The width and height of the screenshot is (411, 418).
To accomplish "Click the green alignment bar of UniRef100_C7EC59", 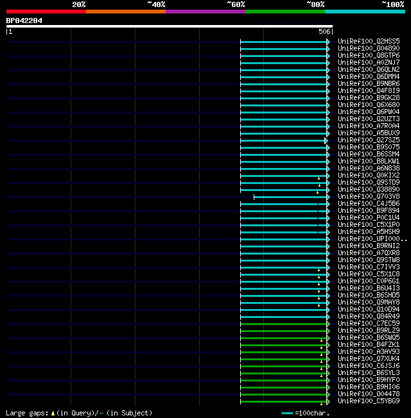I will tap(283, 324).
